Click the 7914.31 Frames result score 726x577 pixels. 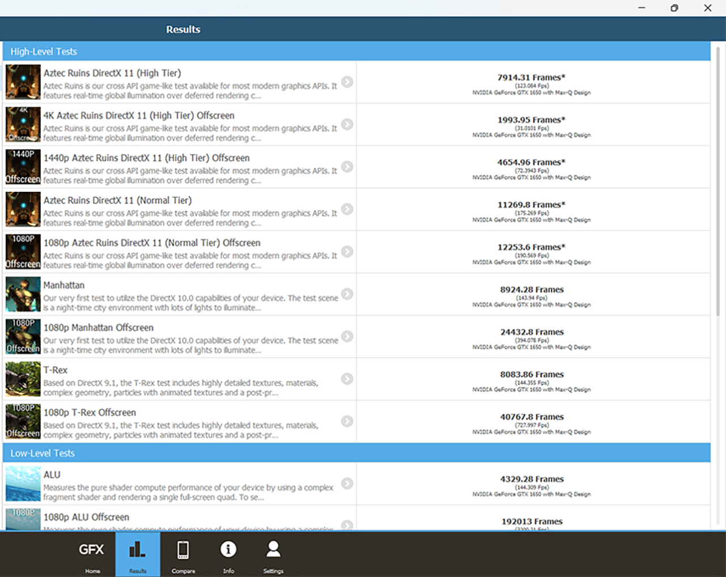point(531,78)
